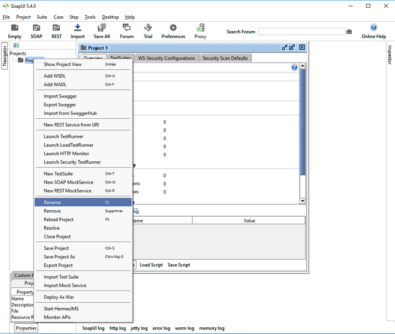Open the Help menu

[x=130, y=17]
